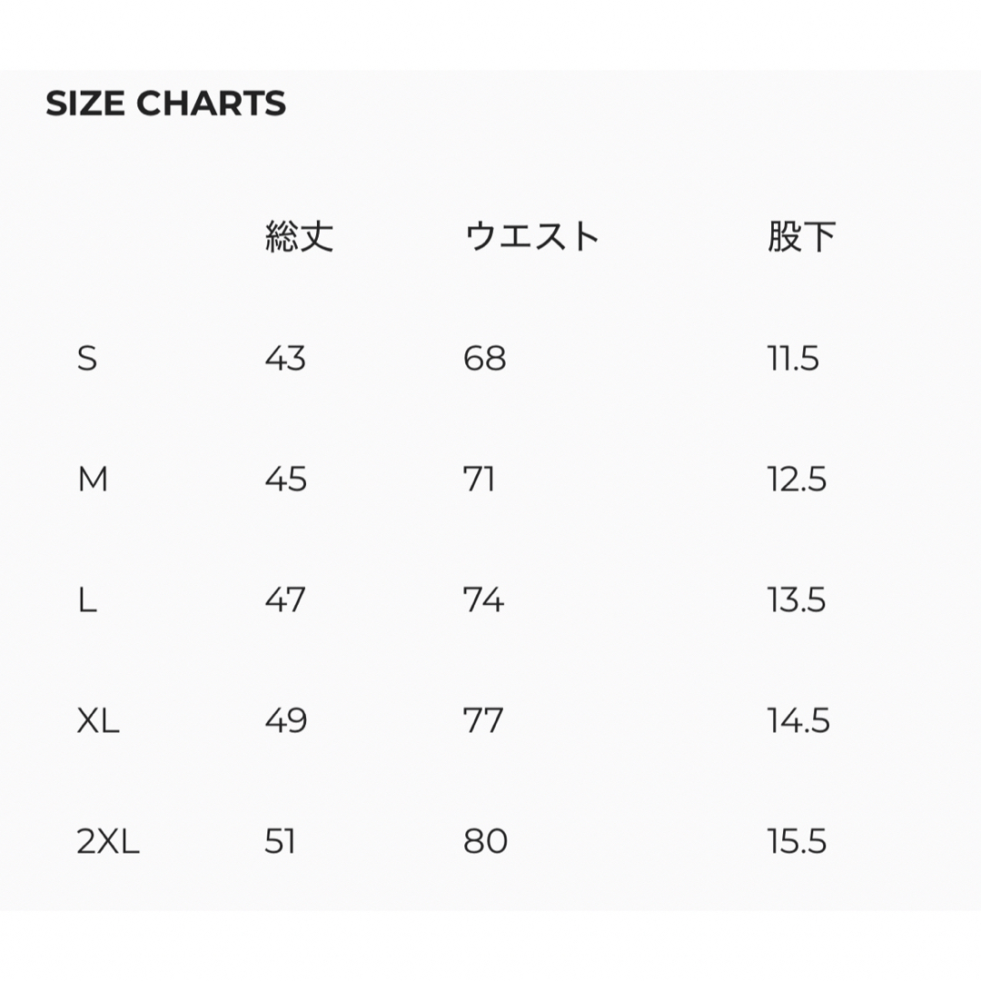Click the XL size row label
Image resolution: width=981 pixels, height=981 pixels.
click(97, 720)
